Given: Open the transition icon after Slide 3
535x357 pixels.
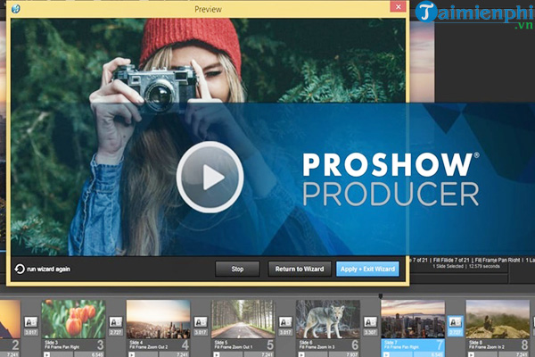Looking at the screenshot, I should [116, 322].
